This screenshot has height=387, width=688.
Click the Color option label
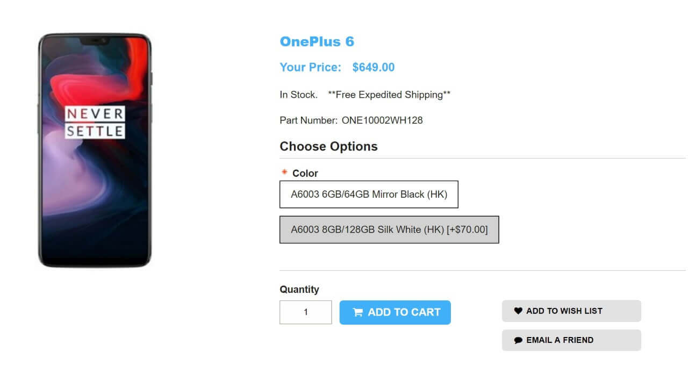click(x=305, y=173)
